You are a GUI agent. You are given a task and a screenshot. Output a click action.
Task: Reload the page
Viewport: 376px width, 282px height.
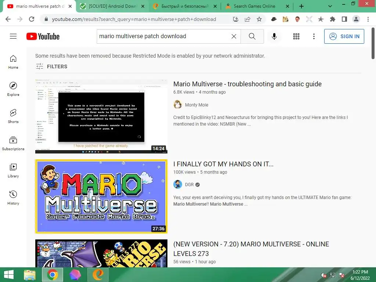coord(32,19)
